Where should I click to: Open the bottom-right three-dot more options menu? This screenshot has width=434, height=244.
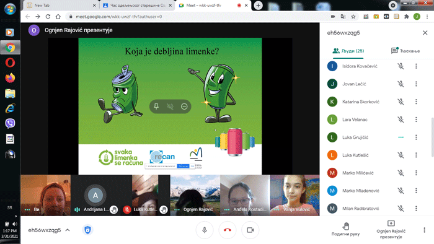(424, 230)
